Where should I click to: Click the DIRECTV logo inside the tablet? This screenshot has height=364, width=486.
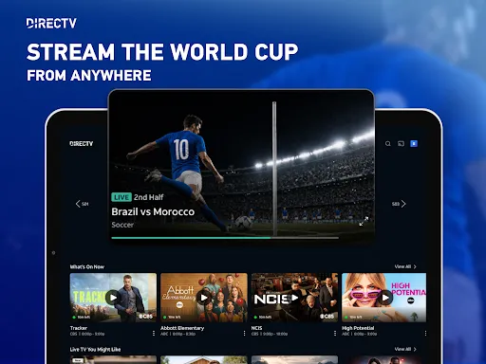tap(82, 144)
